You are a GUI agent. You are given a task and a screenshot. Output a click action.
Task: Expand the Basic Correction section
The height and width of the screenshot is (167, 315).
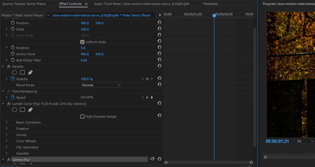(6, 122)
